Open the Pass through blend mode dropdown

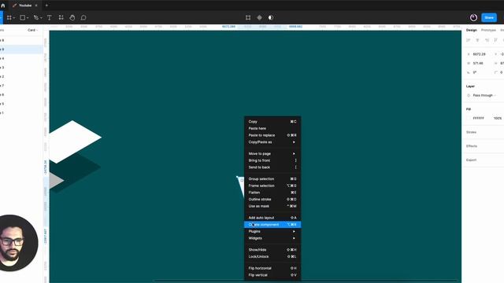click(x=484, y=95)
